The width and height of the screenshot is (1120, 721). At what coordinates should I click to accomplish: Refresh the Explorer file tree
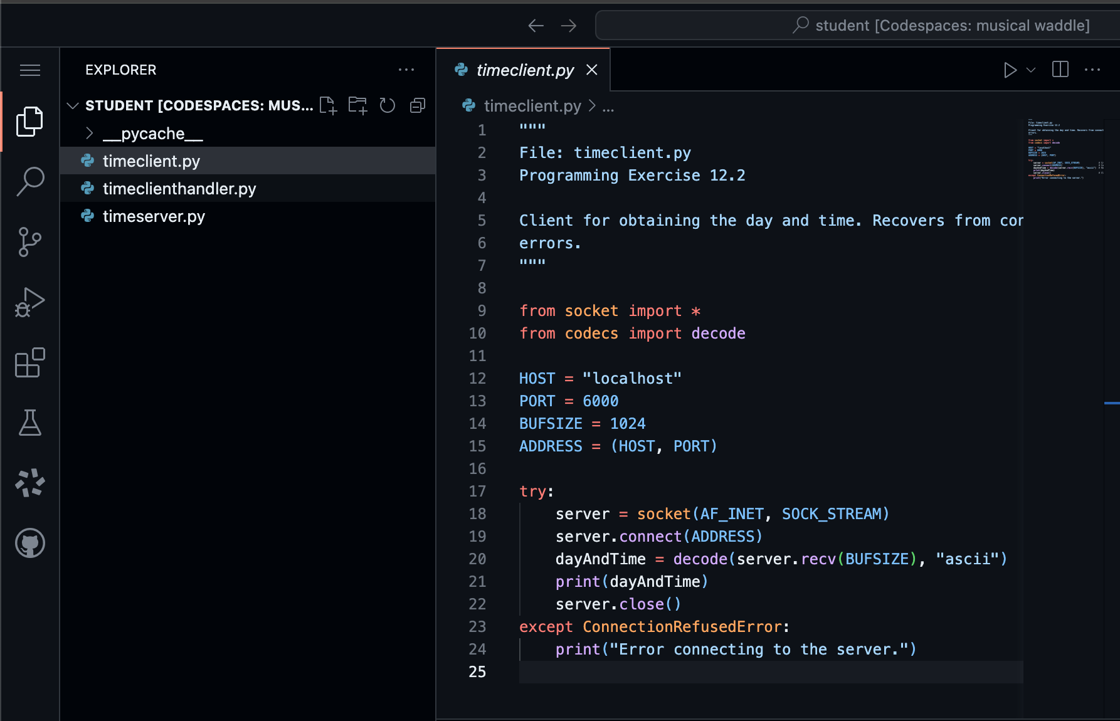point(388,105)
